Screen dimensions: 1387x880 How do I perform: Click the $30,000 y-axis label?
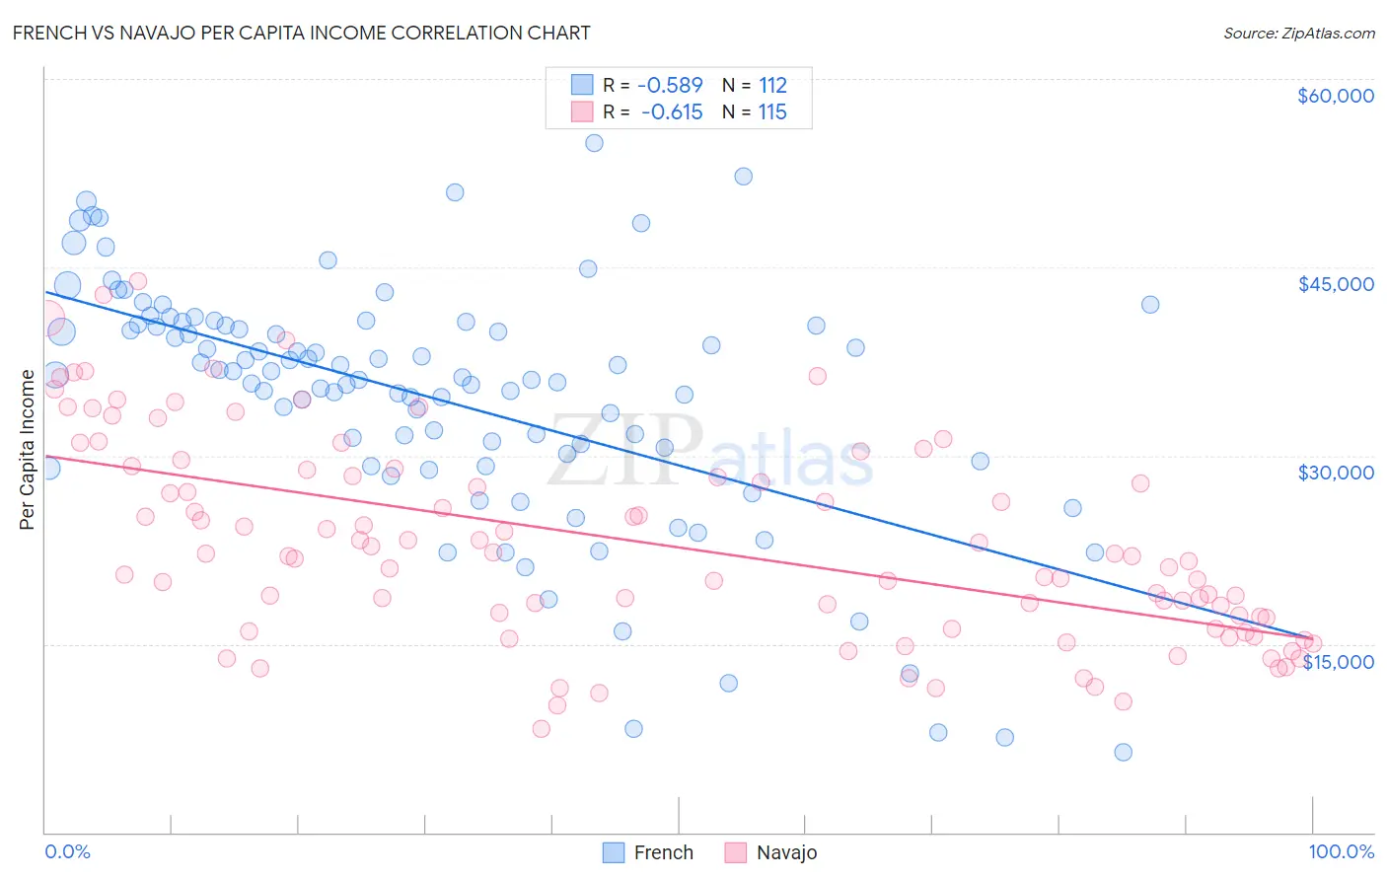(1336, 473)
